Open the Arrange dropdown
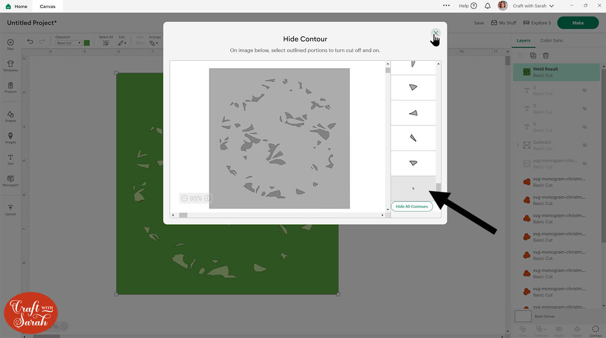The width and height of the screenshot is (606, 338). (x=154, y=43)
